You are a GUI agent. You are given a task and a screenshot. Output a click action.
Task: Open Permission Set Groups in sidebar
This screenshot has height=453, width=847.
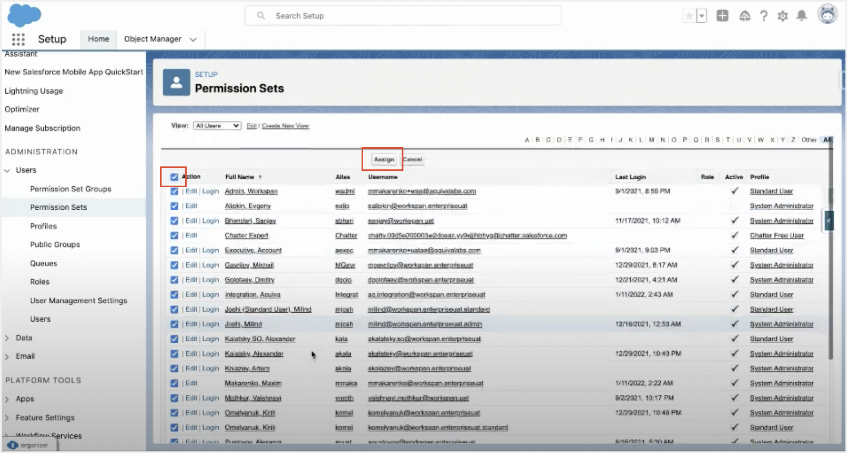pos(70,189)
